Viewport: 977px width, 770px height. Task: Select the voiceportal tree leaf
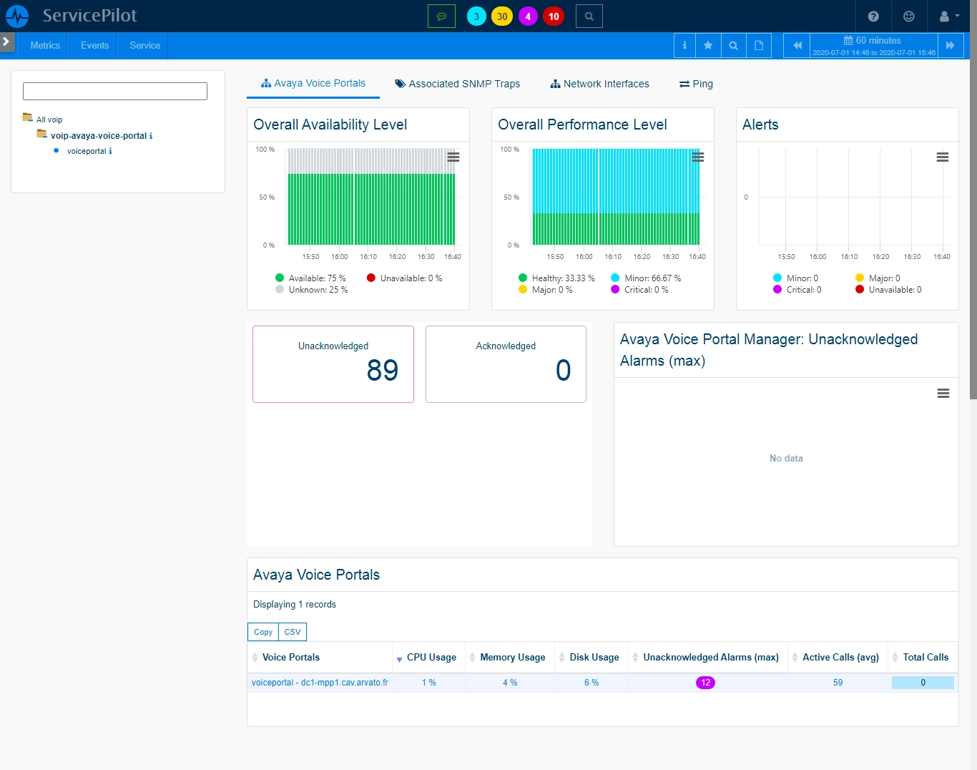87,151
